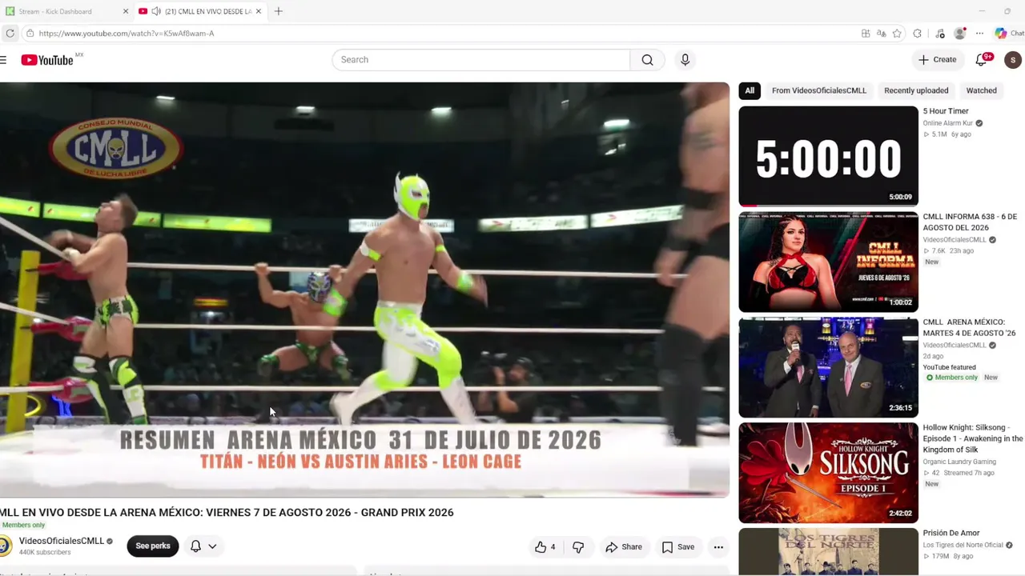Dislike the CMLL video
1025x576 pixels.
point(577,547)
